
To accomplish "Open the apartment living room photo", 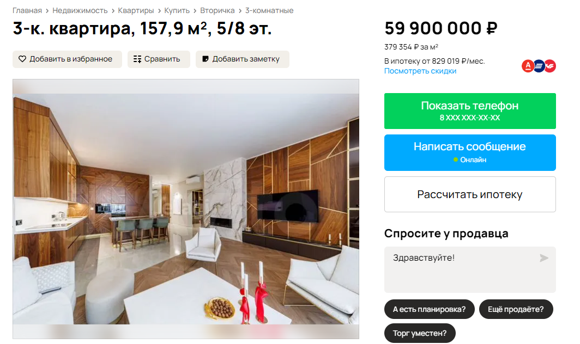I will click(186, 209).
